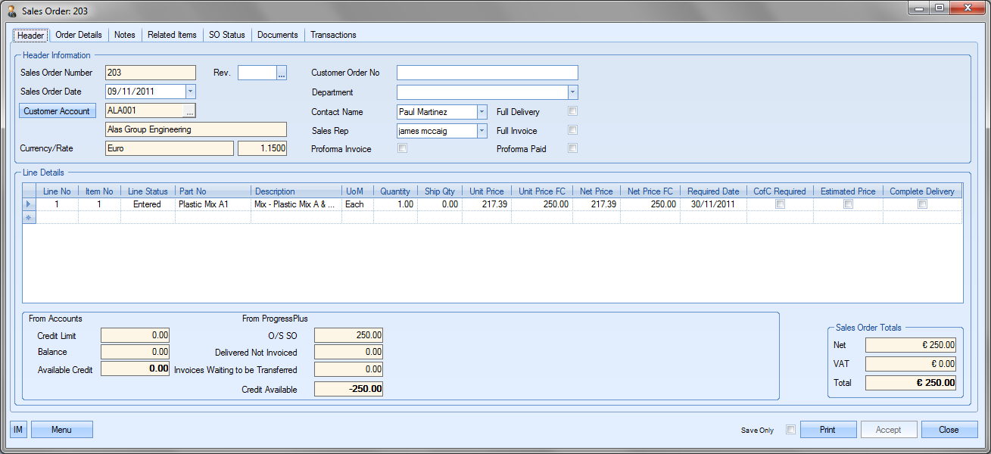Viewport: 991px width, 454px height.
Task: Expand the Sales Rep dropdown
Action: click(481, 131)
